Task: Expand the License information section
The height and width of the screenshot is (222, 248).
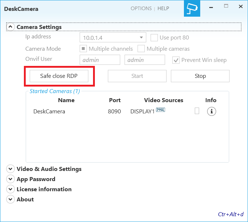Action: pos(10,189)
